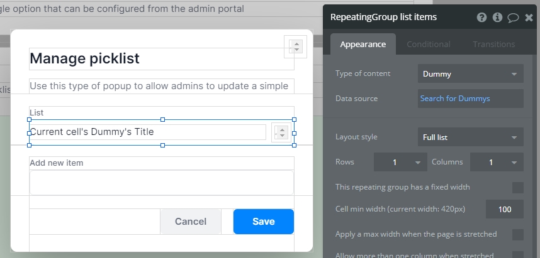Open the comment bubble icon
Viewport: 540px width, 258px height.
513,18
